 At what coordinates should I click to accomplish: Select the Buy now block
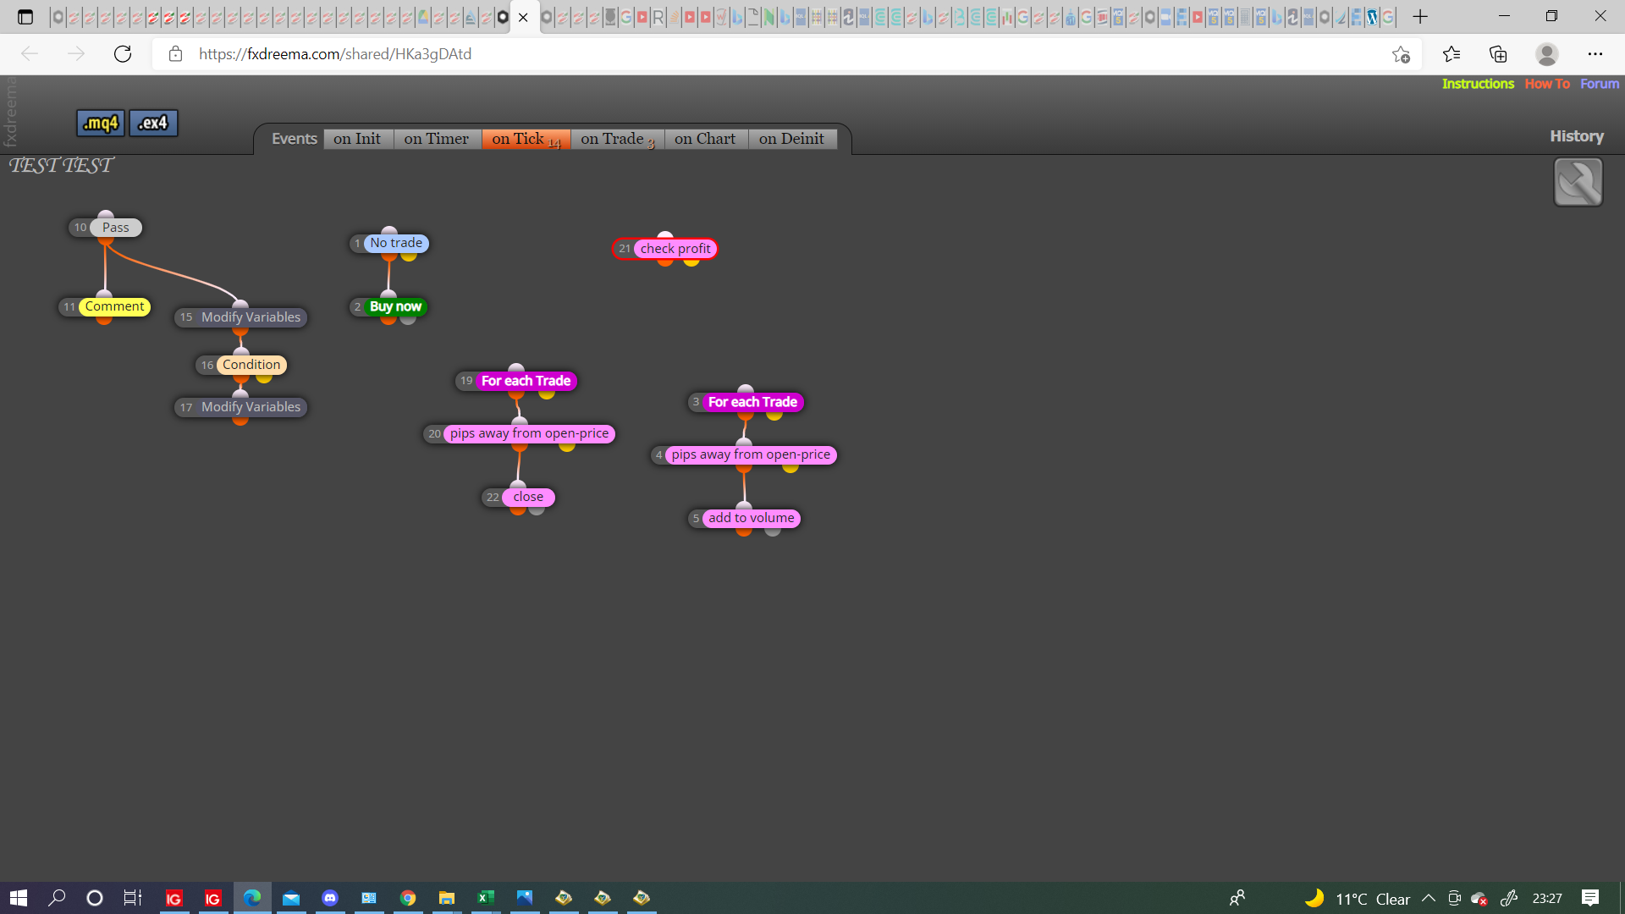395,306
